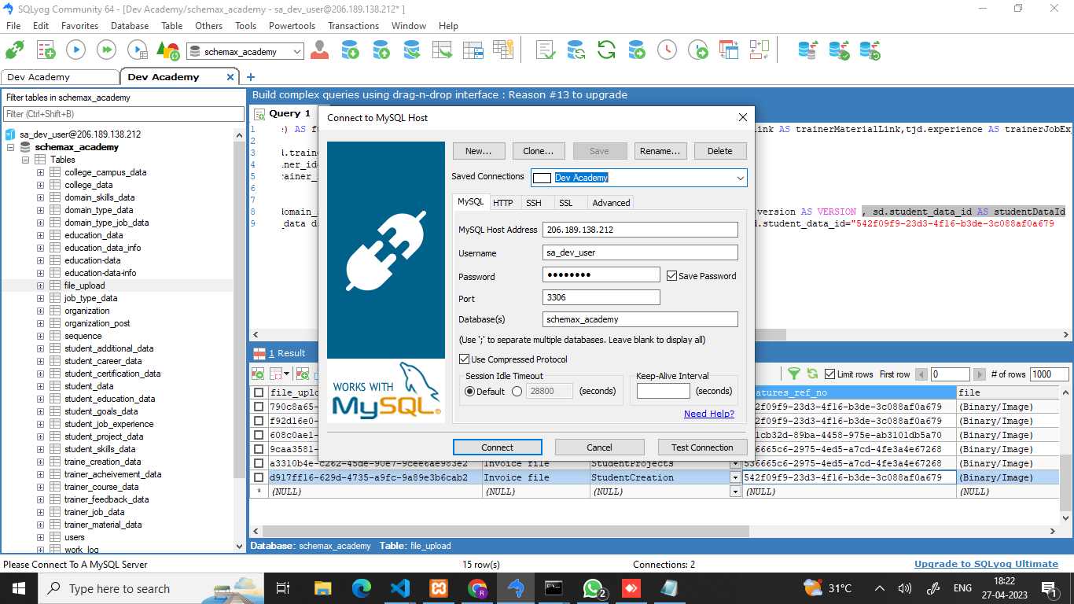Click the Execute and Edit Resultset icon

pos(137,51)
